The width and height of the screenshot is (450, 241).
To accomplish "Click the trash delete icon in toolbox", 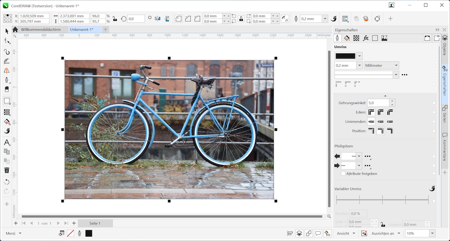I will click(x=7, y=170).
